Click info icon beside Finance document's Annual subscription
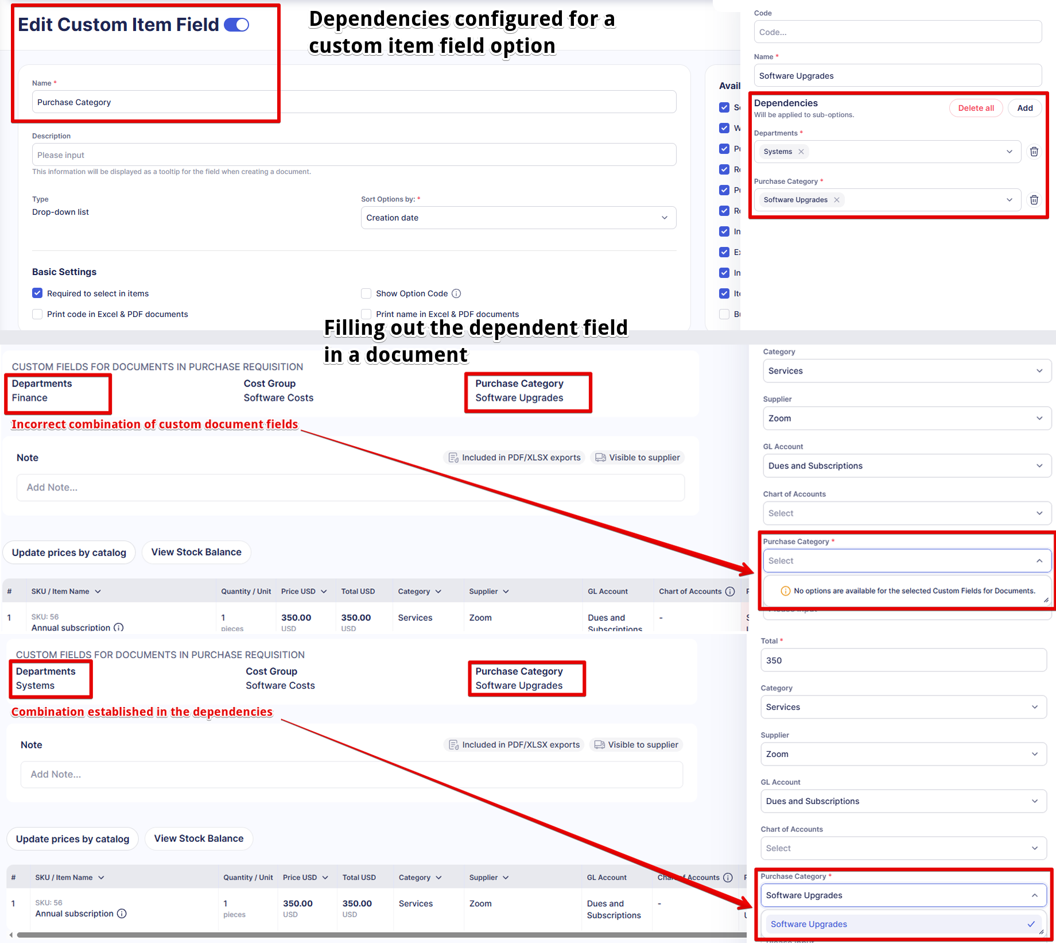This screenshot has height=943, width=1056. click(x=119, y=628)
